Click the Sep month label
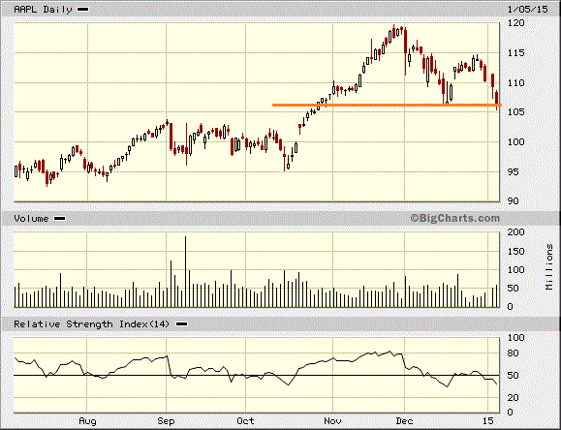 167,421
